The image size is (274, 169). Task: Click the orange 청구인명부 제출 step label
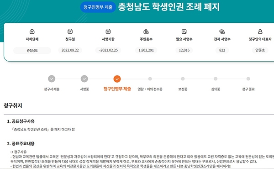pos(117,89)
